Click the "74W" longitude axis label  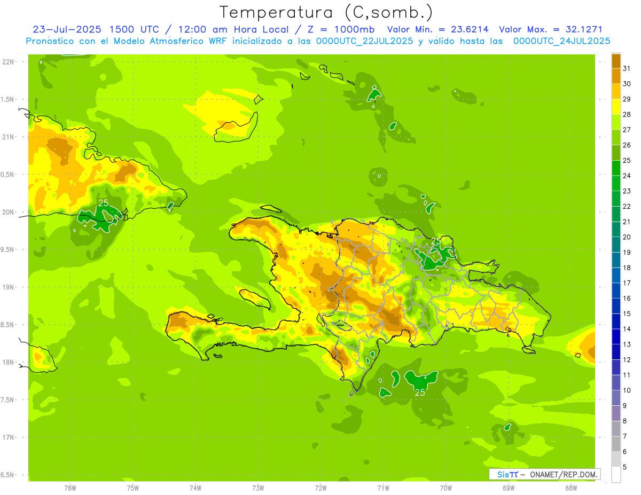195,488
